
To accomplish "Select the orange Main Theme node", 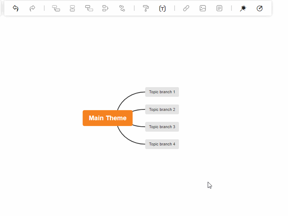I will (108, 118).
